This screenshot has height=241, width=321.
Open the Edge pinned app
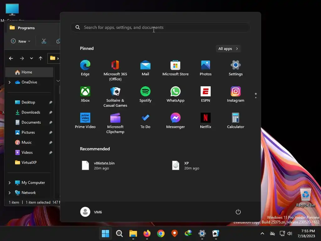[x=85, y=68]
